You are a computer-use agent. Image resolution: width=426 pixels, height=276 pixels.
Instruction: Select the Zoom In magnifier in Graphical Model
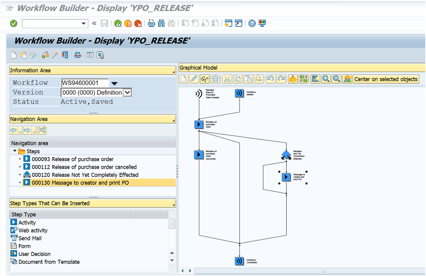click(325, 79)
